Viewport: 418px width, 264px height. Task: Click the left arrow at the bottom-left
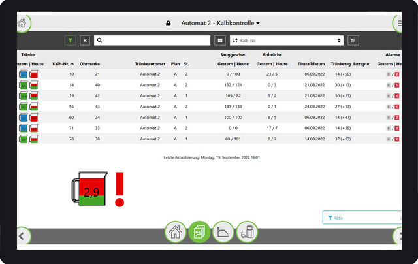pyautogui.click(x=21, y=235)
